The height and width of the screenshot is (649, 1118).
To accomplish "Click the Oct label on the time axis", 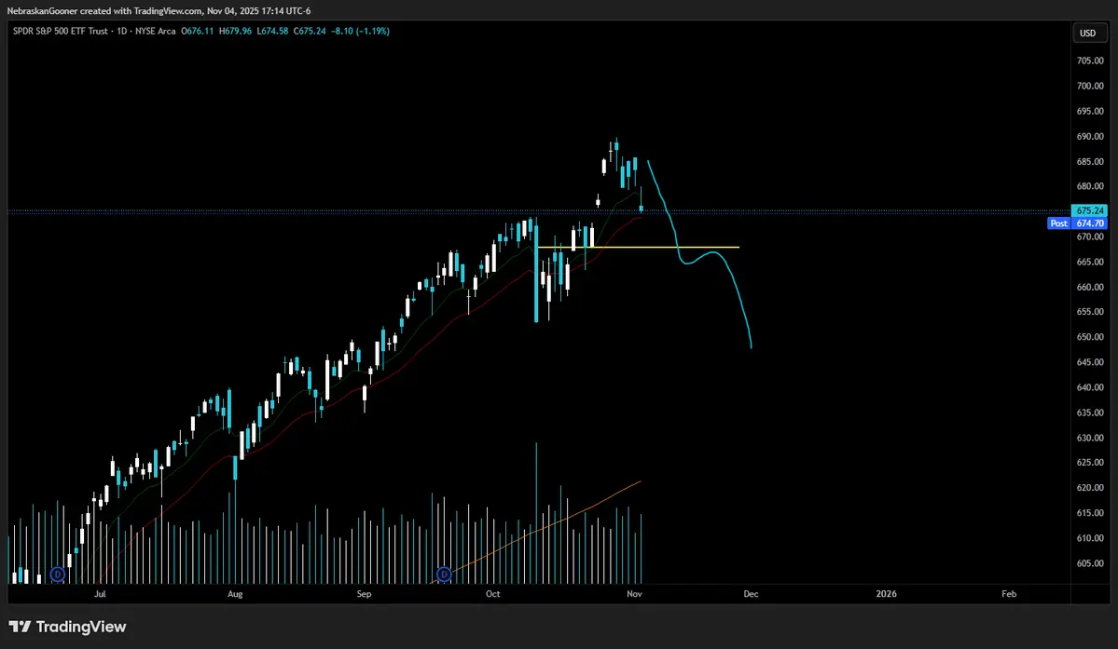I will [492, 593].
